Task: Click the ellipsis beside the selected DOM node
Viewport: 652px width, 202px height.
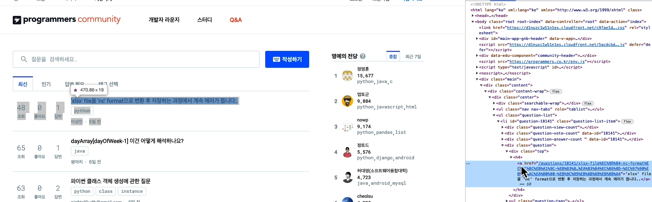Action: pos(468,164)
